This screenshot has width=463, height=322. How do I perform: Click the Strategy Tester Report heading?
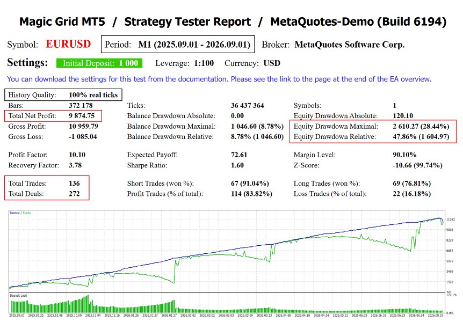pyautogui.click(x=187, y=21)
